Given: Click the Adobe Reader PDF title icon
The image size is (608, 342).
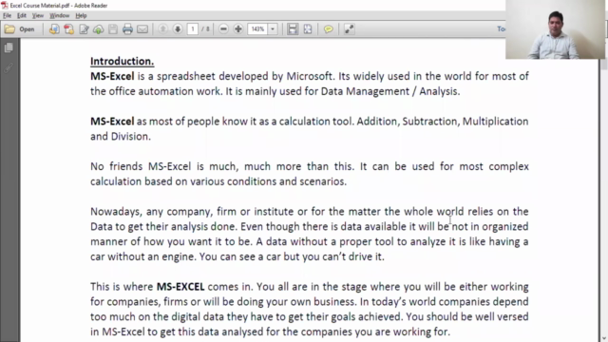Looking at the screenshot, I should [5, 5].
